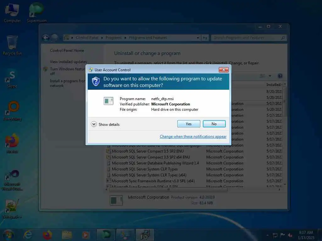The image size is (322, 241).
Task: Open Notepad++ desktop shortcut
Action: pyautogui.click(x=12, y=209)
